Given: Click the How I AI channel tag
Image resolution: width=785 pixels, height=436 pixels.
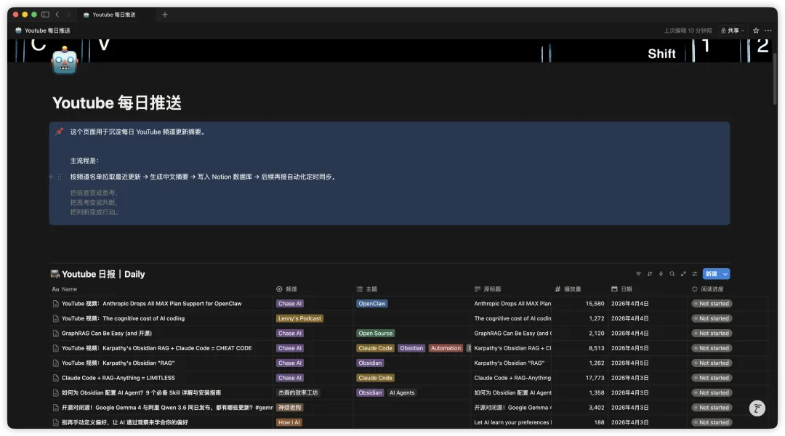Looking at the screenshot, I should coord(289,422).
